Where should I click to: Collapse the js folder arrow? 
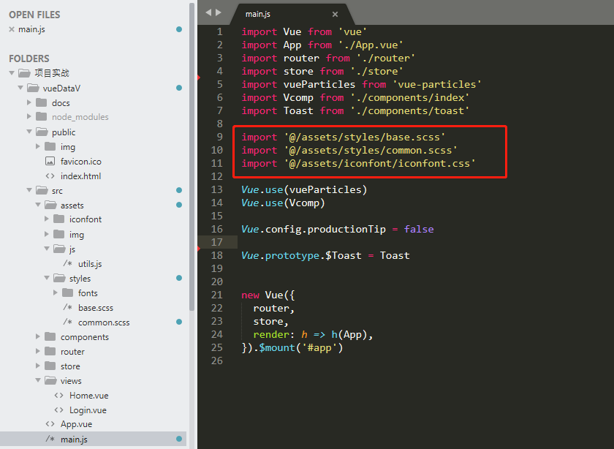point(47,249)
